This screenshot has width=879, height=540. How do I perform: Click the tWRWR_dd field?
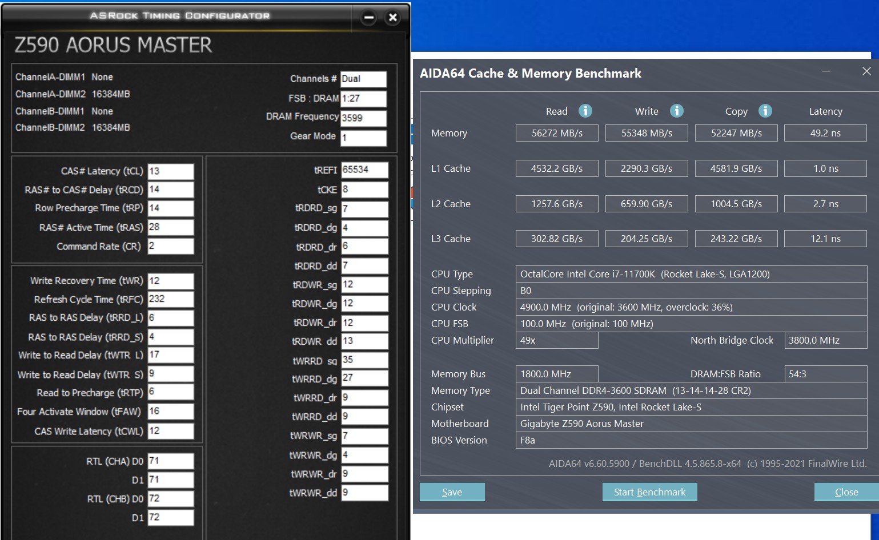coord(365,493)
